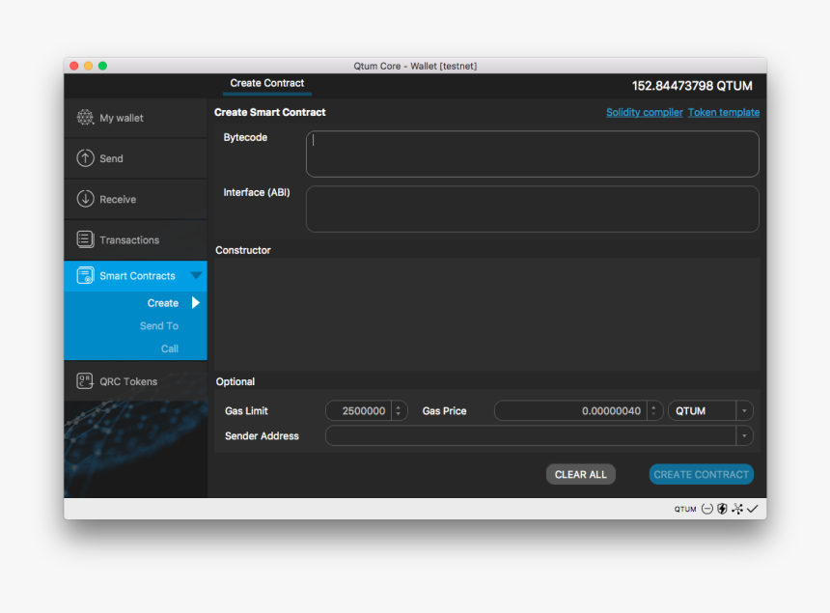Click the green zoom window button
The width and height of the screenshot is (830, 613).
coord(102,66)
